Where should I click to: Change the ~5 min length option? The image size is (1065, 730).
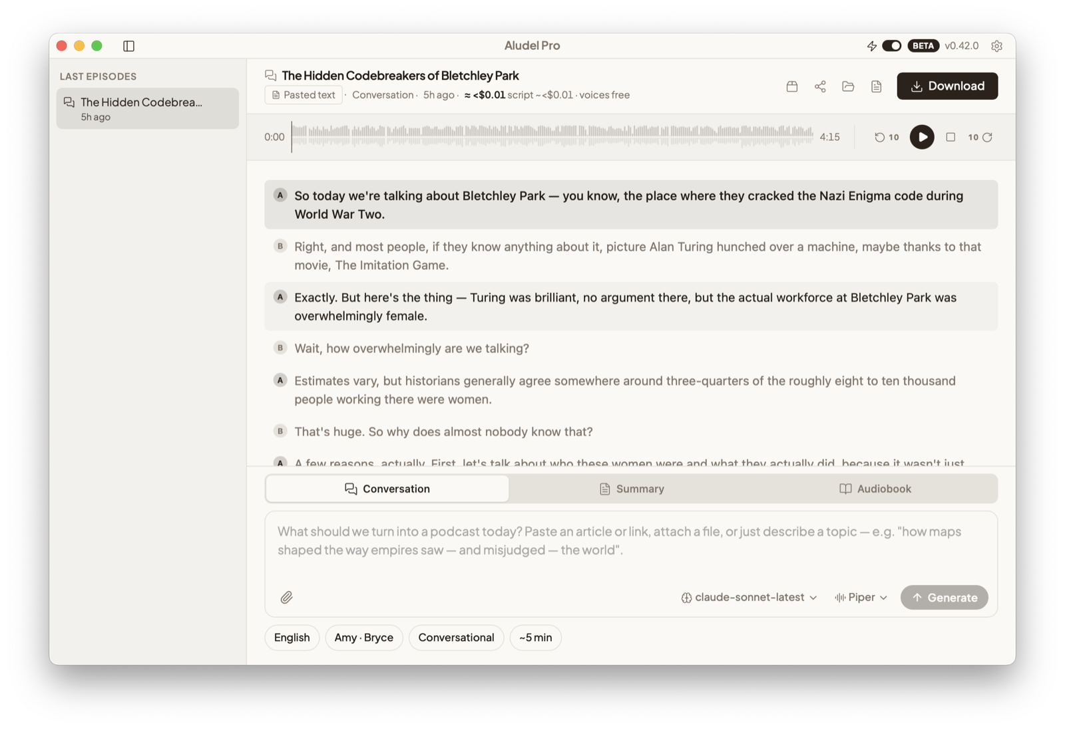coord(536,638)
